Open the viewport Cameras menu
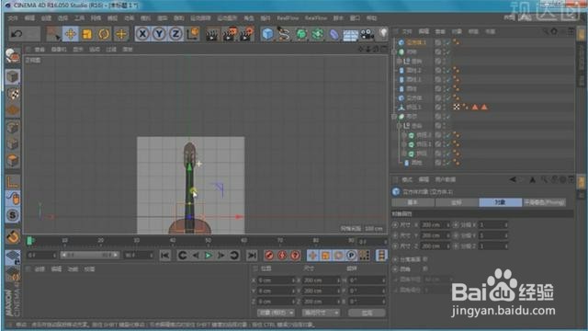 [x=59, y=49]
